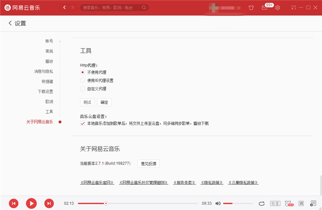Return from settings via back chevron
This screenshot has height=210, width=322.
(10, 23)
